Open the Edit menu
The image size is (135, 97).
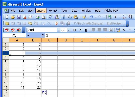click(21, 11)
